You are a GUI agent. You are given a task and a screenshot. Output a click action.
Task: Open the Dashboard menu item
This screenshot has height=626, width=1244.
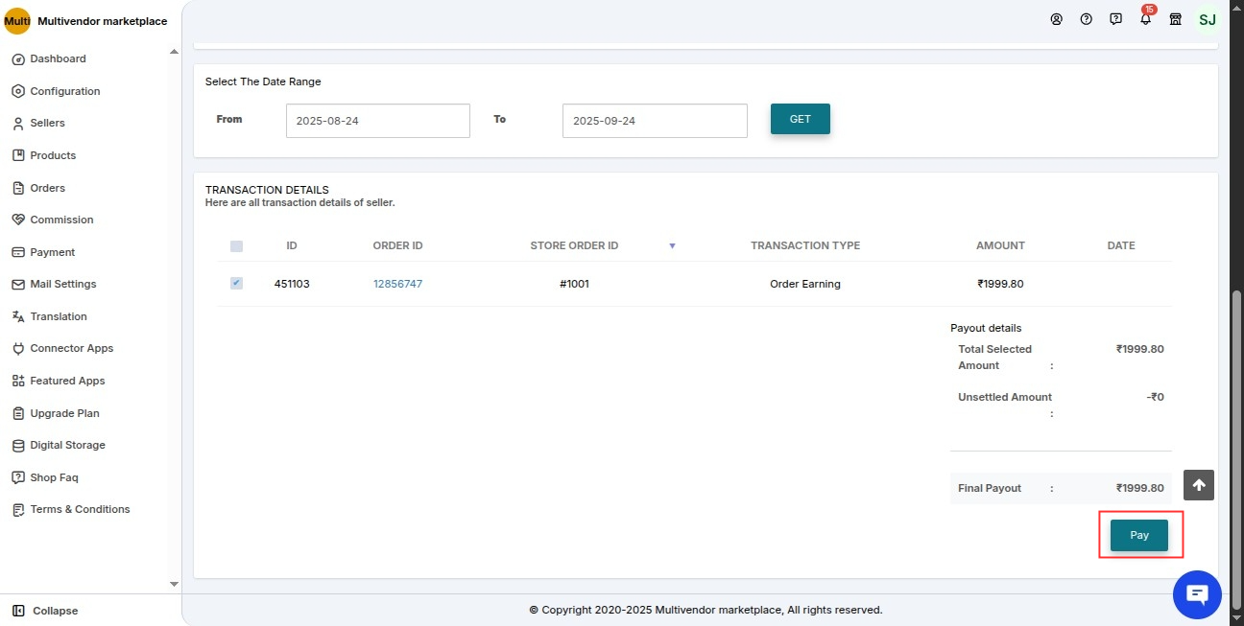coord(58,59)
